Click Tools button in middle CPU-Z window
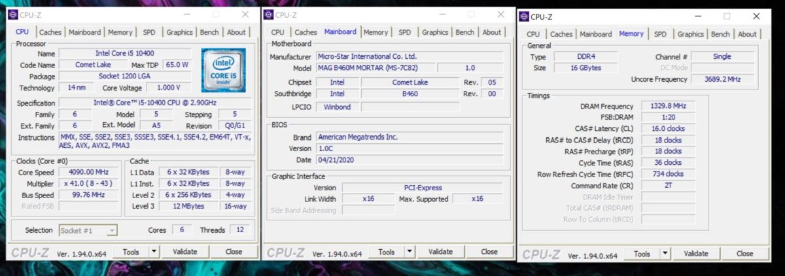 pyautogui.click(x=387, y=252)
